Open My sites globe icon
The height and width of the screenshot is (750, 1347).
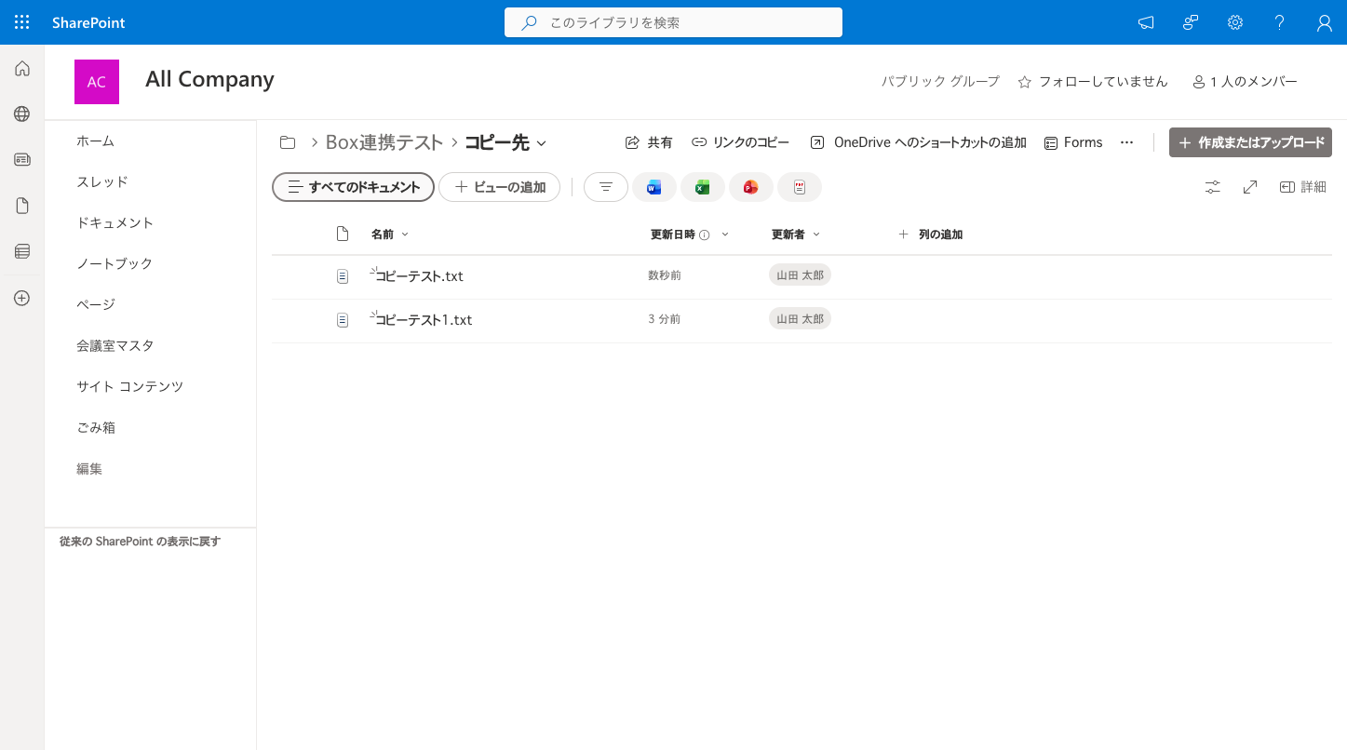pyautogui.click(x=22, y=114)
